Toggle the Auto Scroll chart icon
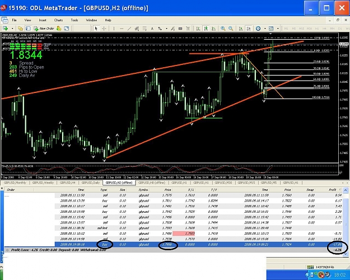The height and width of the screenshot is (280, 350). pos(241,29)
